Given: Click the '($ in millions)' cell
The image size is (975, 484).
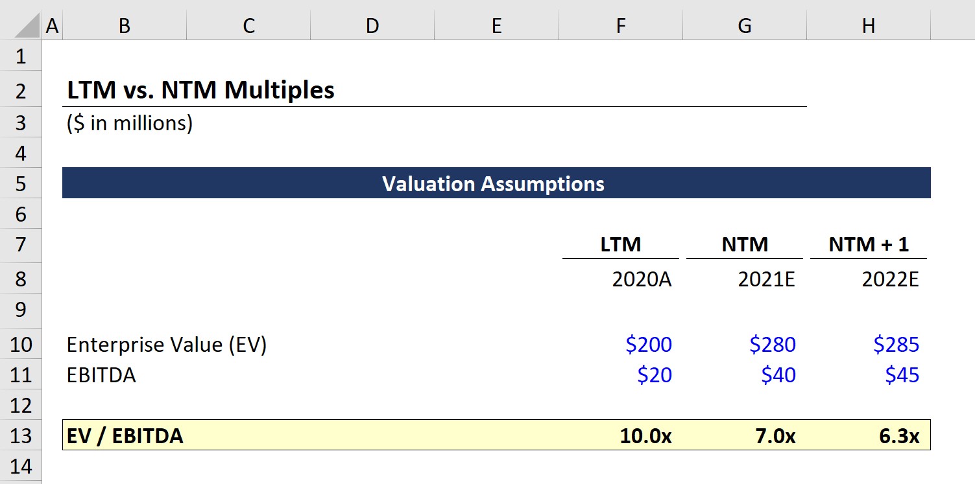Looking at the screenshot, I should pyautogui.click(x=130, y=122).
